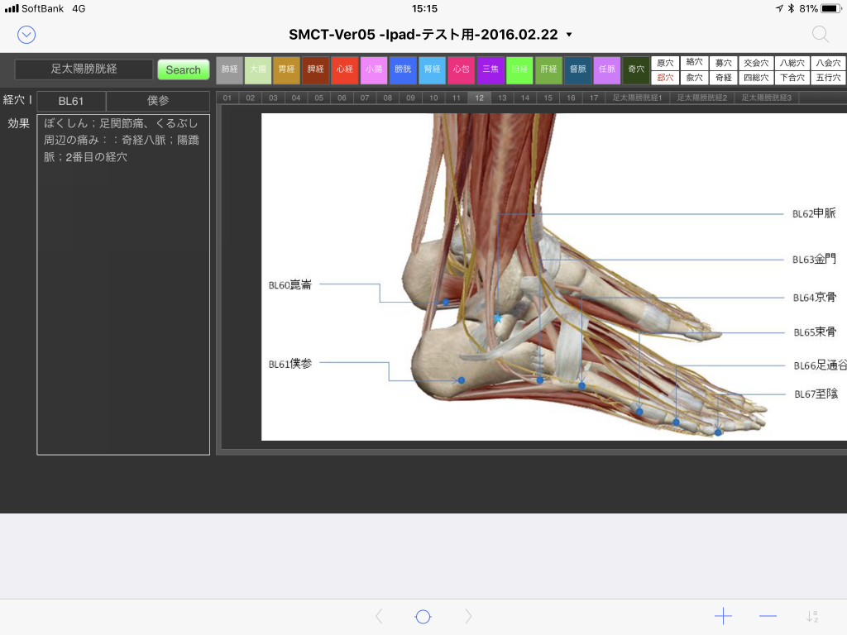Tap the magnifying glass search icon
The image size is (847, 635).
click(x=820, y=34)
